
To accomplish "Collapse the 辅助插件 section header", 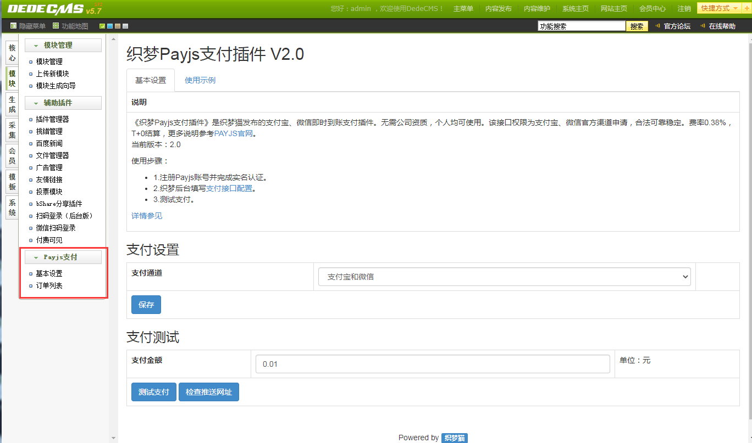I will click(63, 103).
